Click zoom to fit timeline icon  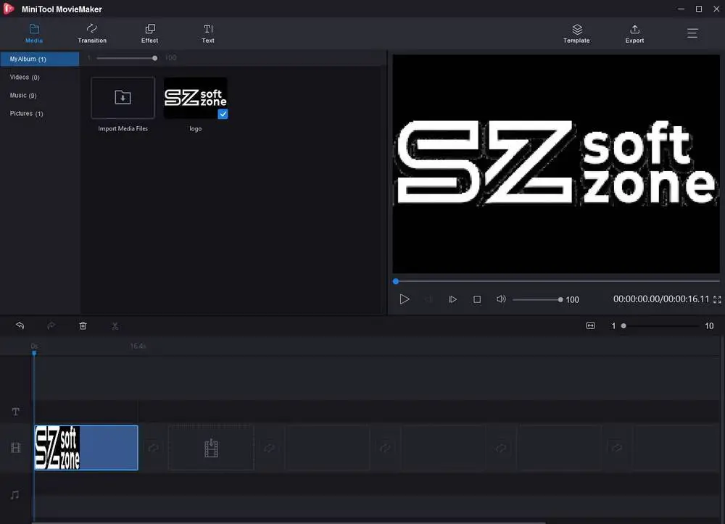pos(590,325)
